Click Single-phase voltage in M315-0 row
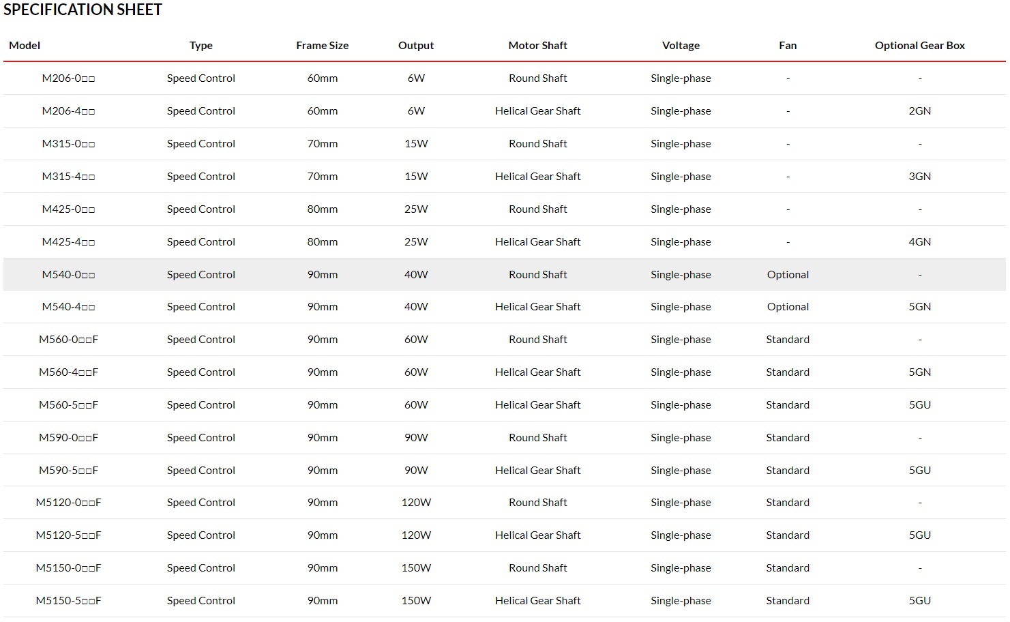1010x622 pixels. tap(681, 144)
